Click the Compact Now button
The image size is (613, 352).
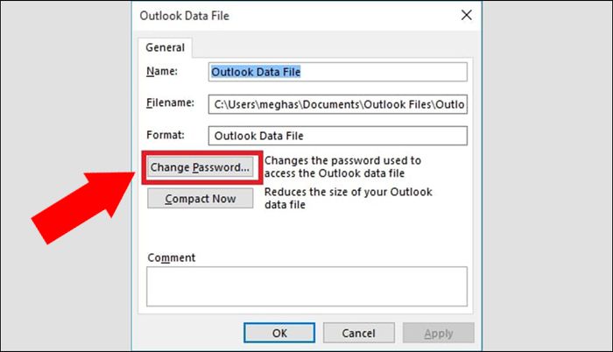coord(201,199)
